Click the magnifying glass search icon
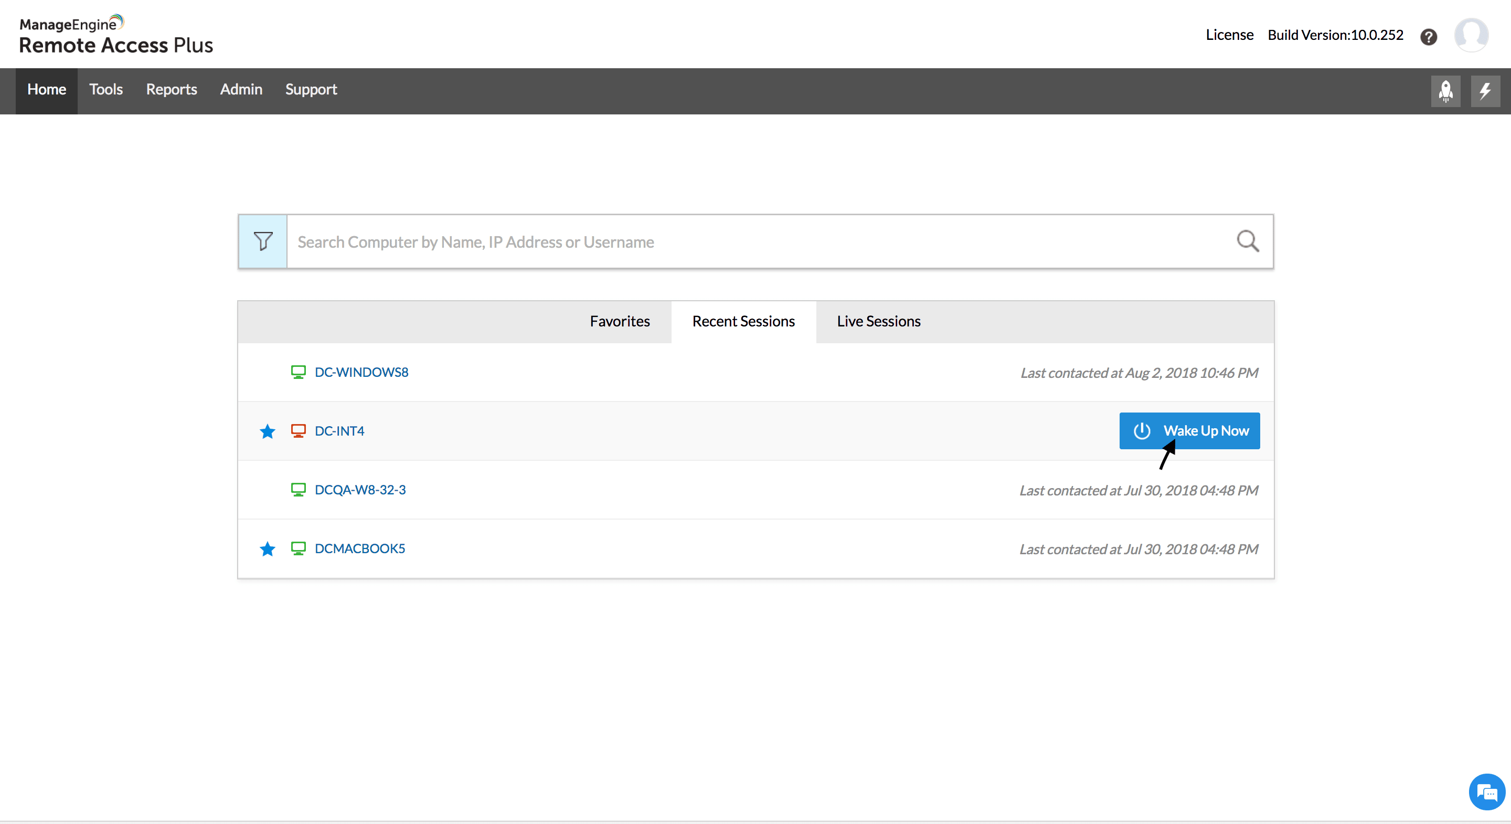The image size is (1511, 824). [x=1248, y=241]
